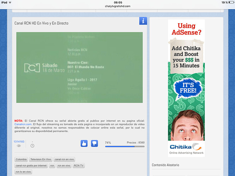Open the Chitika AdSense banner ad
This screenshot has height=176, width=235.
186,88
